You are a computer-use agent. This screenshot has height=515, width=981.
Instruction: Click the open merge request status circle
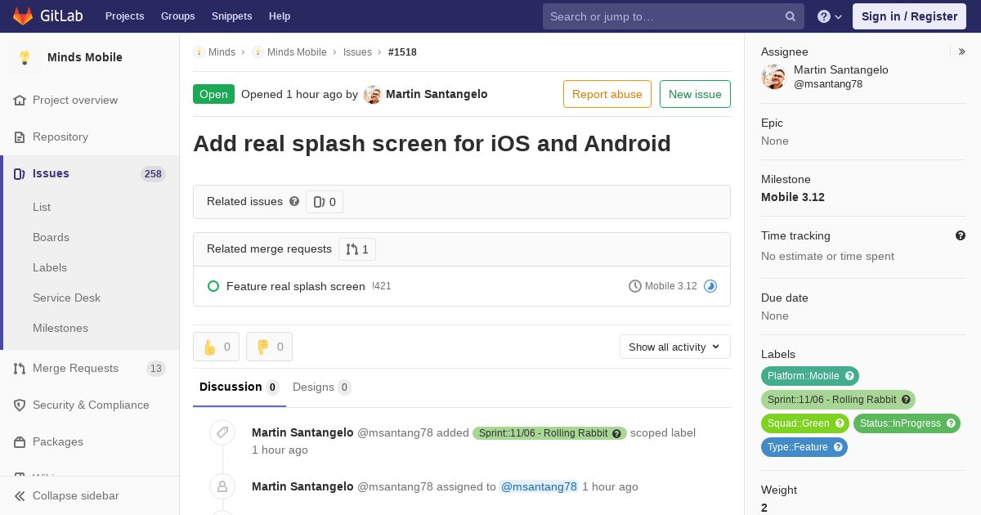point(213,286)
